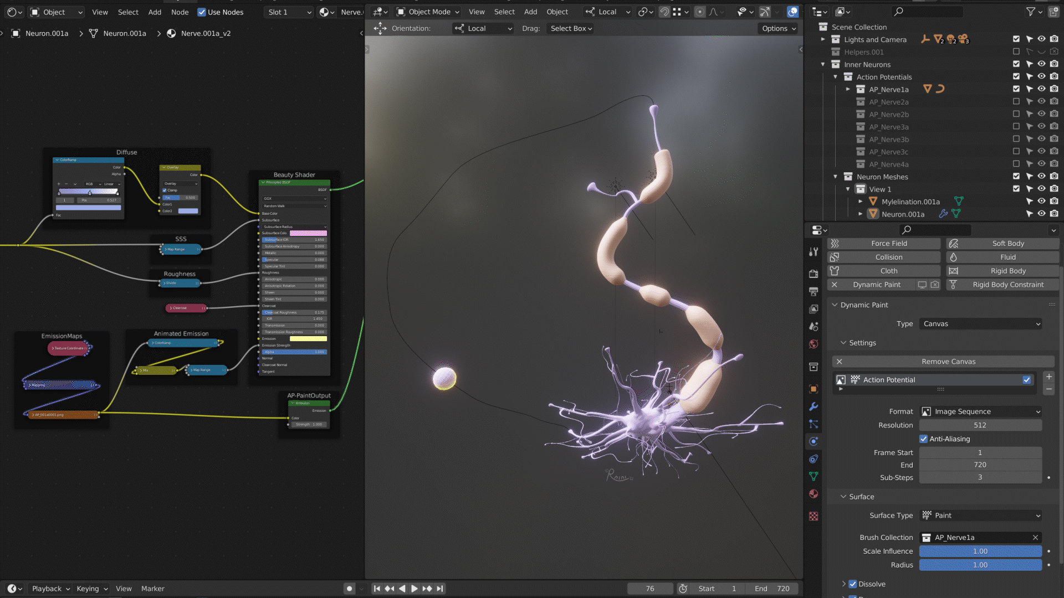Open the Object properties tab
This screenshot has width=1064, height=598.
[814, 389]
